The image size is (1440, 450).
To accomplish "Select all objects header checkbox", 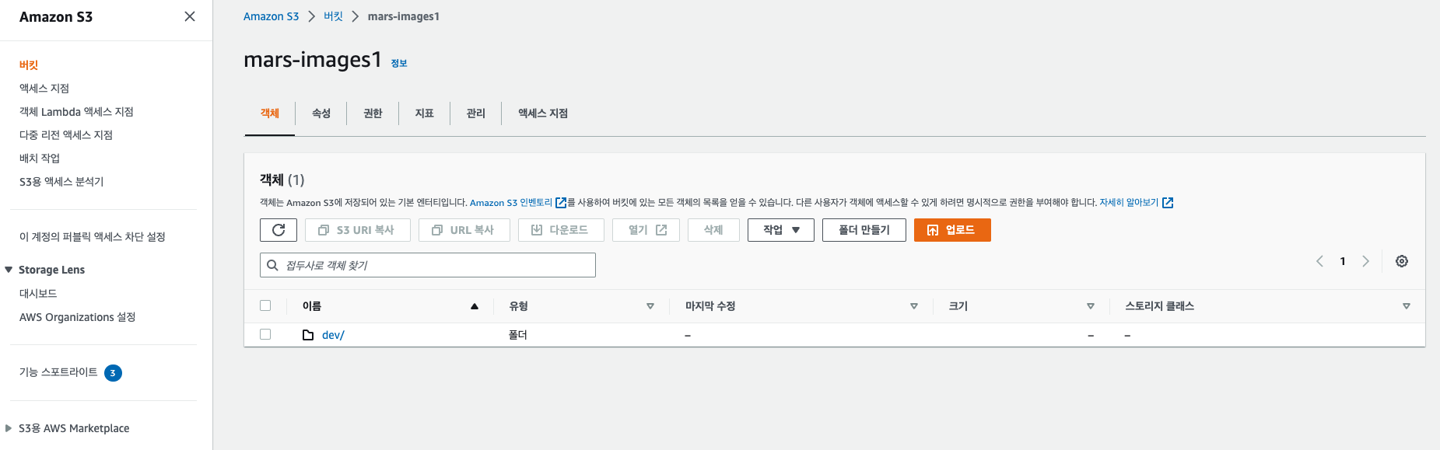I will coord(265,305).
